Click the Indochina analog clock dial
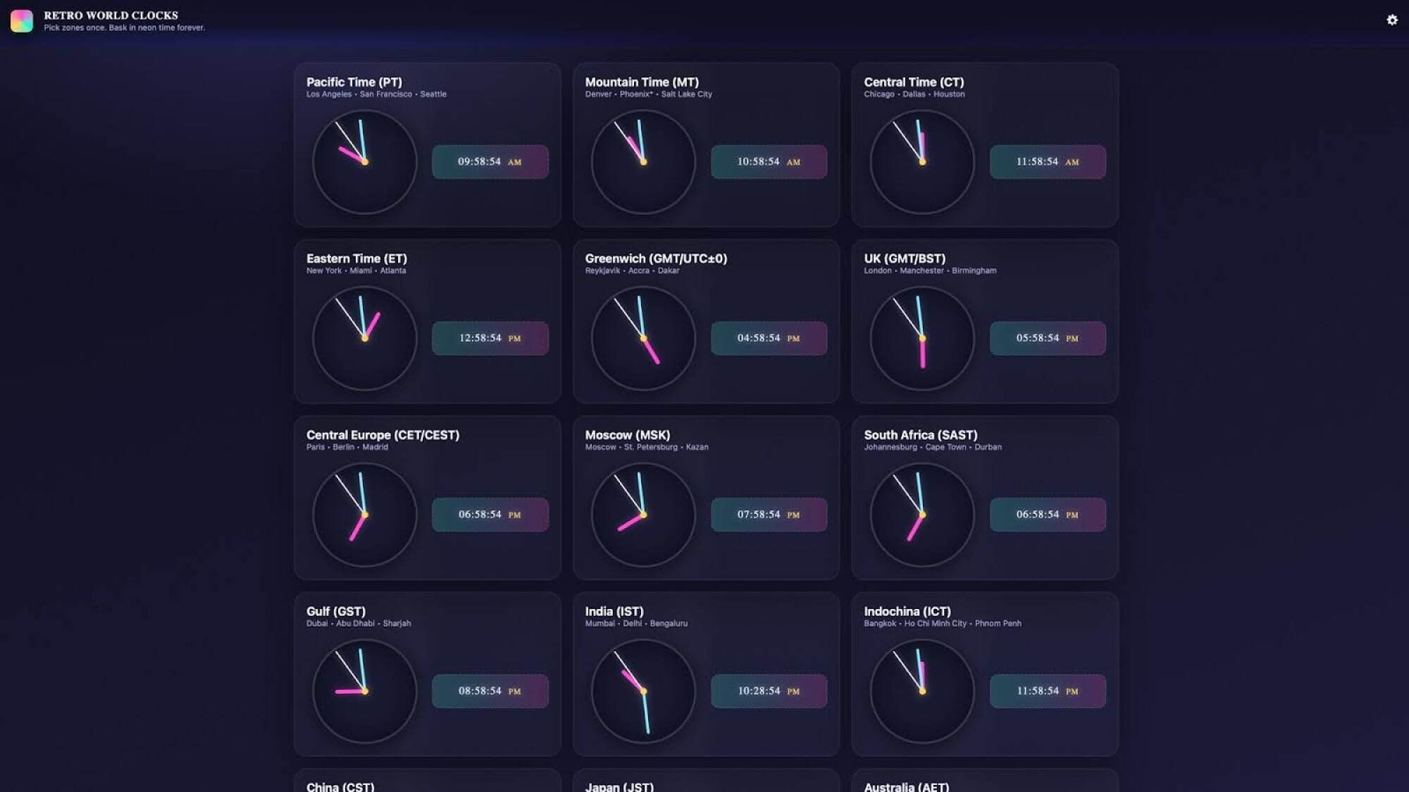The width and height of the screenshot is (1409, 792). pos(921,691)
